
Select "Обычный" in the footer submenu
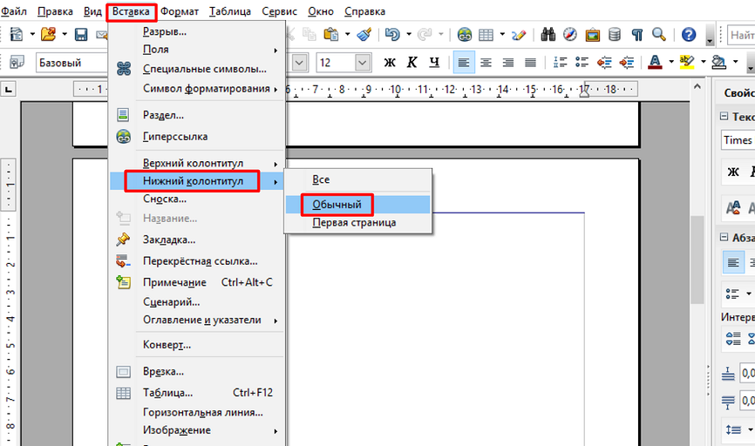337,204
